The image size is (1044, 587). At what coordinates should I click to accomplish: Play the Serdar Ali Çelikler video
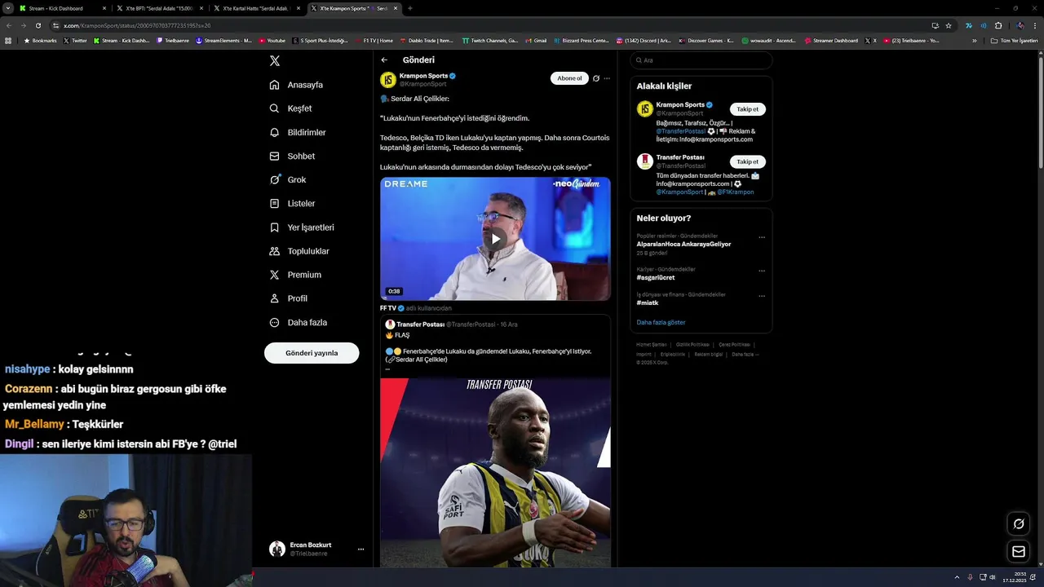coord(495,239)
